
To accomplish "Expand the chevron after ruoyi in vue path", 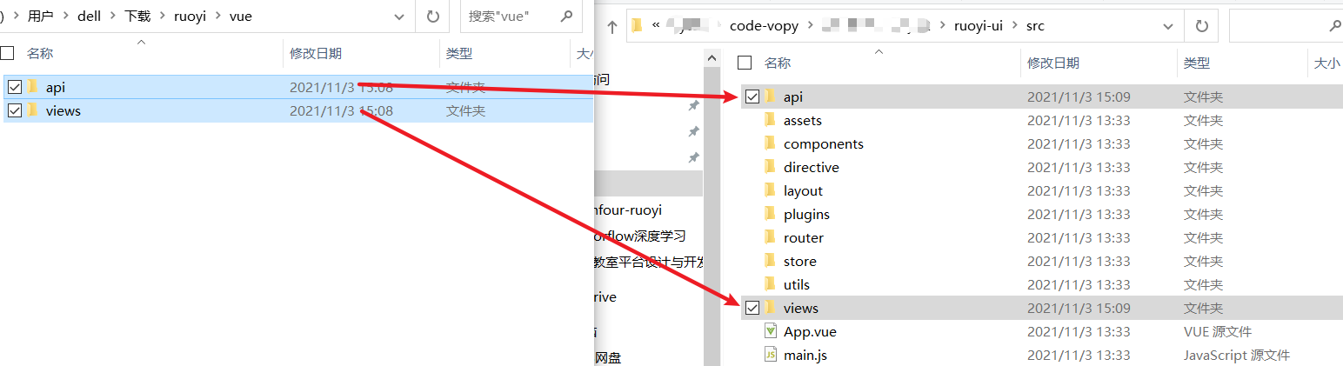I will [217, 16].
